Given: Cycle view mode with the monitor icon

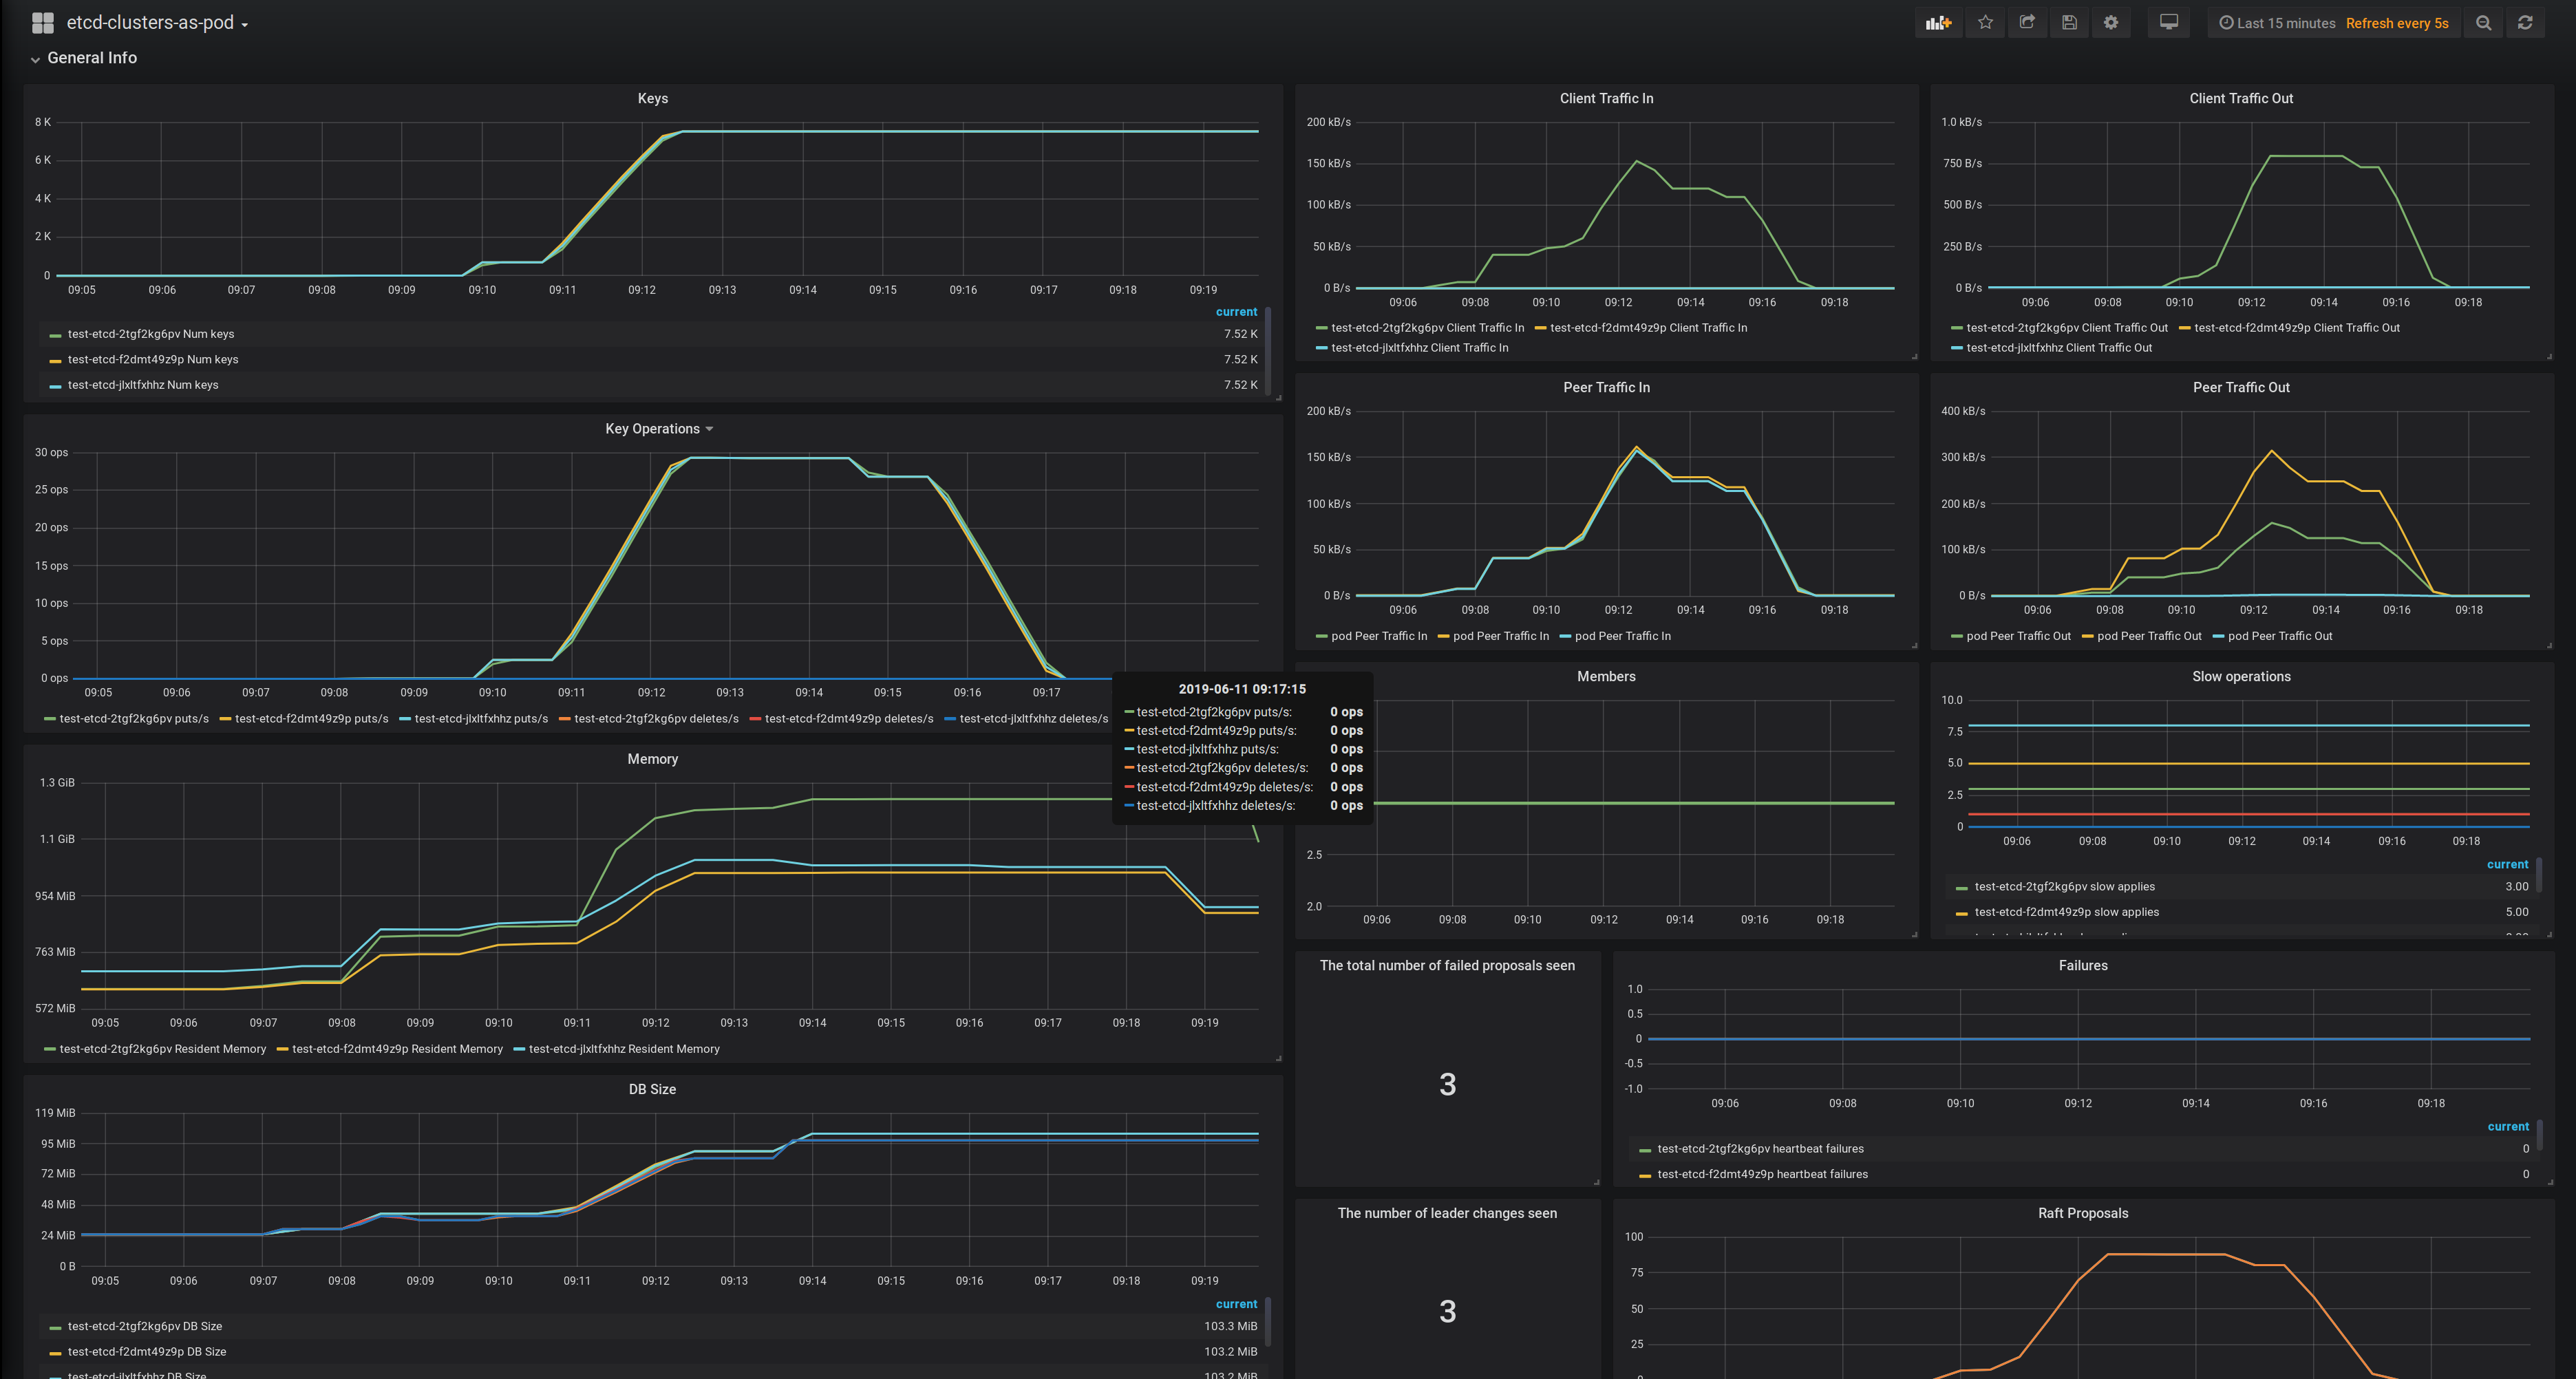Looking at the screenshot, I should (x=2168, y=23).
